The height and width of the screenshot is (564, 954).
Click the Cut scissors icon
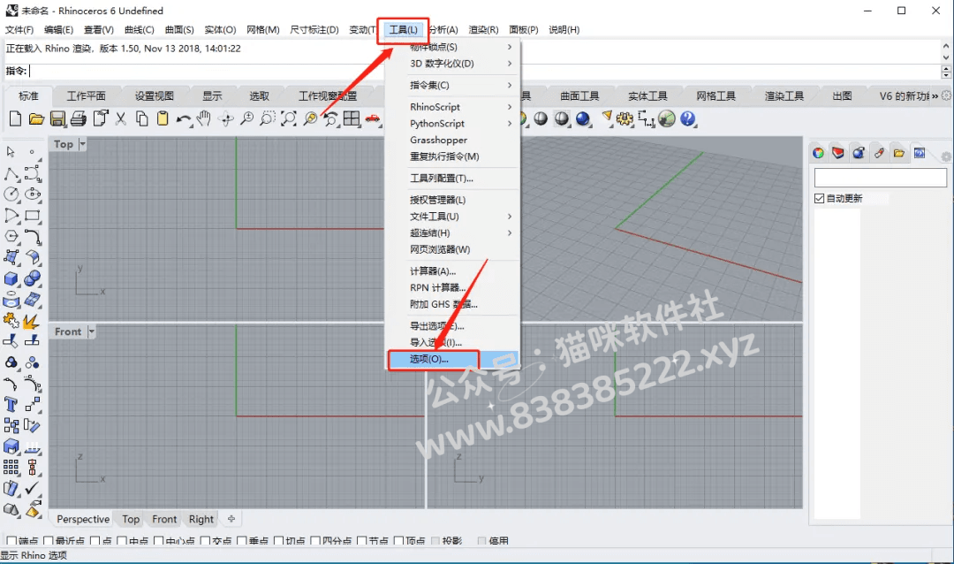[x=121, y=118]
